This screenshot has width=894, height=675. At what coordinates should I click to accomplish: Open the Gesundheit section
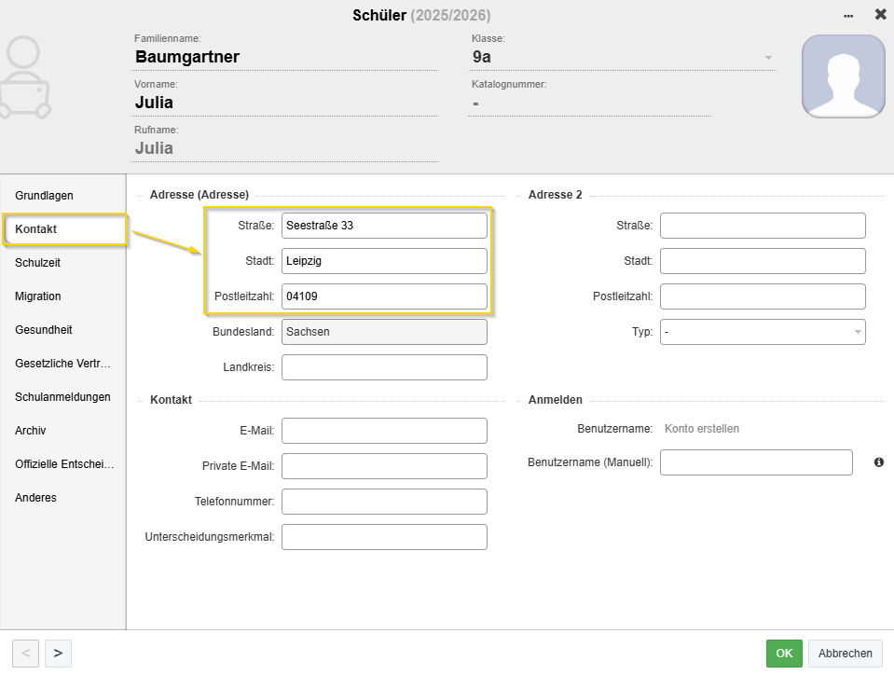(x=44, y=330)
